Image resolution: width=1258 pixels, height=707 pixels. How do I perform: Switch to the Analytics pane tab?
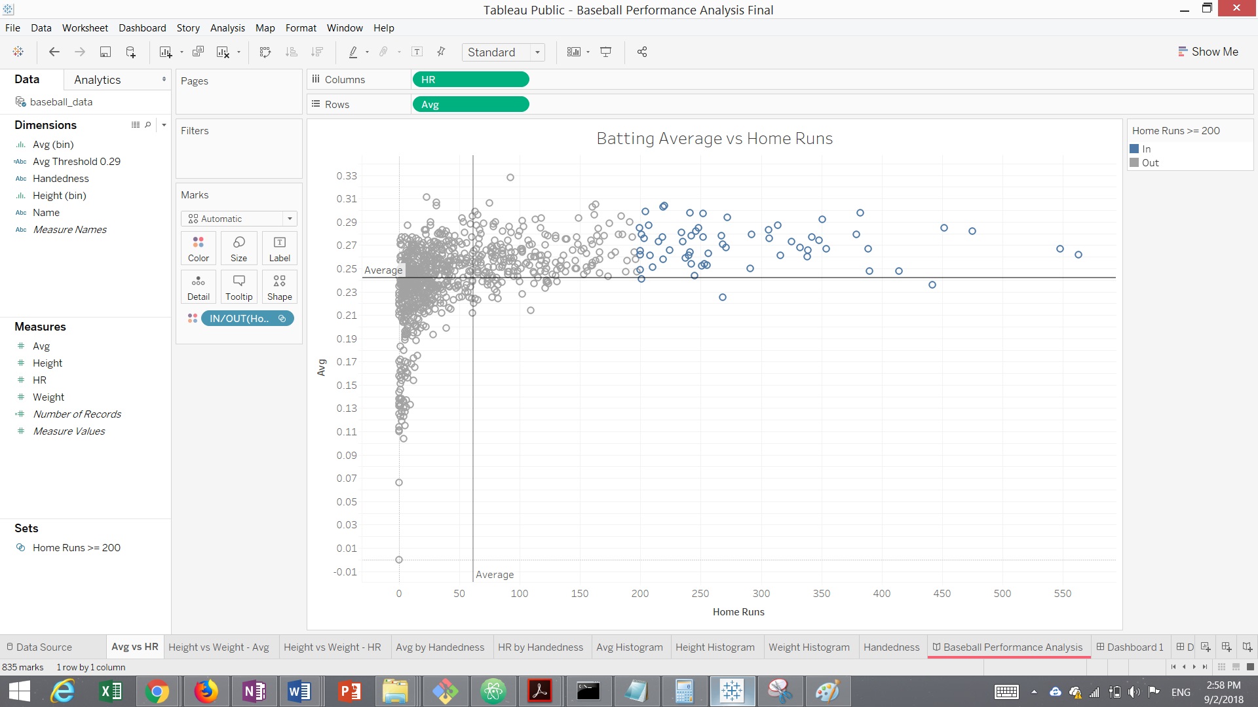coord(98,79)
